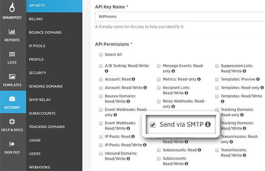The width and height of the screenshot is (265, 171).
Task: Click info icon next to Account: Read
Action: pyautogui.click(x=133, y=79)
